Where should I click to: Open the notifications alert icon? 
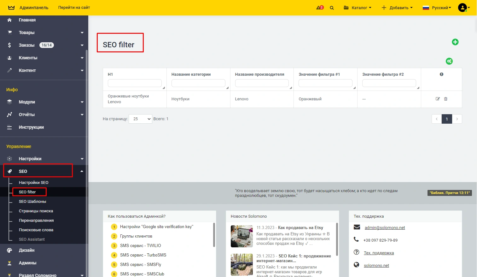pos(320,8)
